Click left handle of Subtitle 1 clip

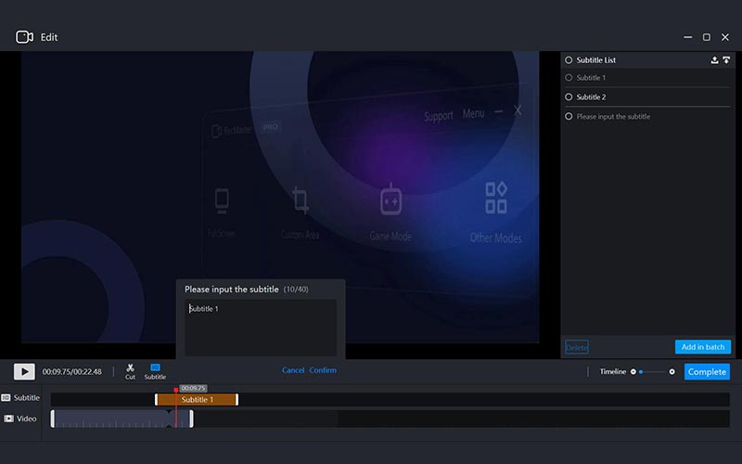[x=156, y=400]
